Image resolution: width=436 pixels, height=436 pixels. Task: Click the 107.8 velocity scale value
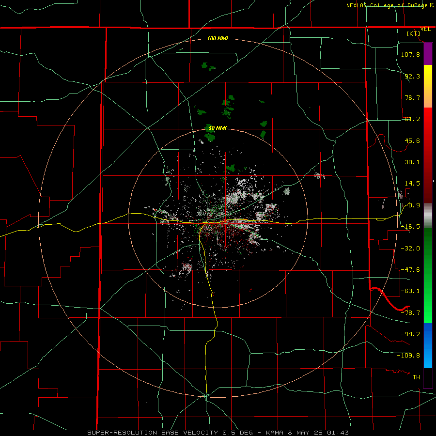click(410, 54)
